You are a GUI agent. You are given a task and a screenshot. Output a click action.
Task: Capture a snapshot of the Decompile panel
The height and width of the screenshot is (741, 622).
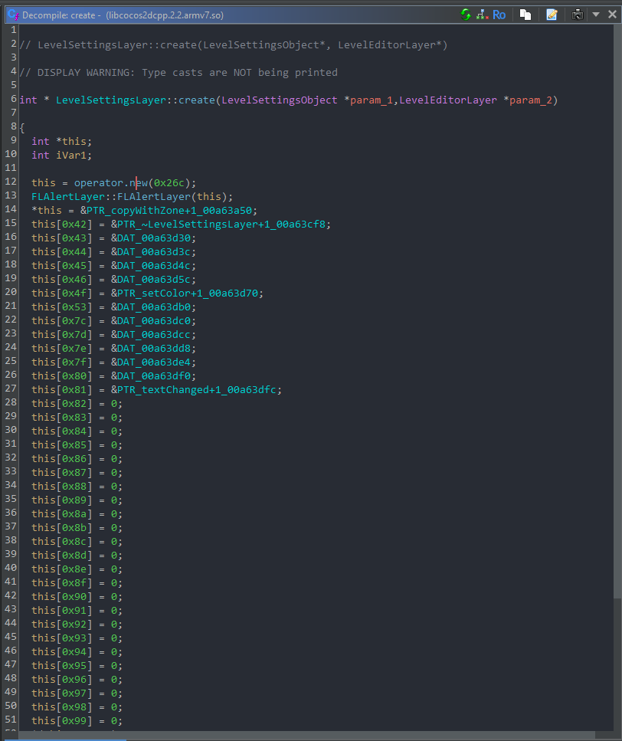577,14
